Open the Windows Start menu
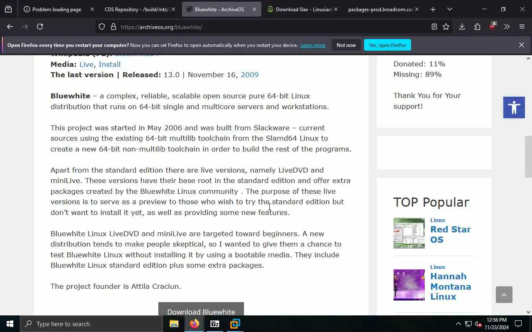The width and height of the screenshot is (532, 332). [x=10, y=324]
